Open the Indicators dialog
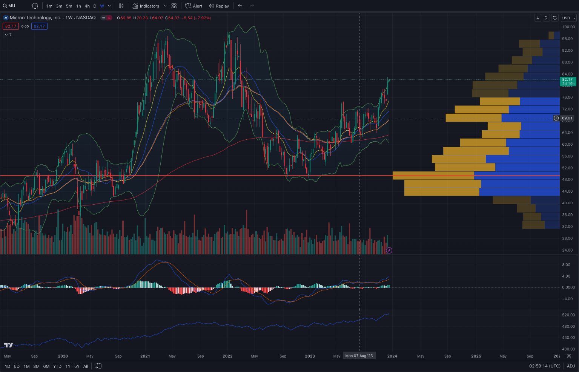 pyautogui.click(x=146, y=6)
